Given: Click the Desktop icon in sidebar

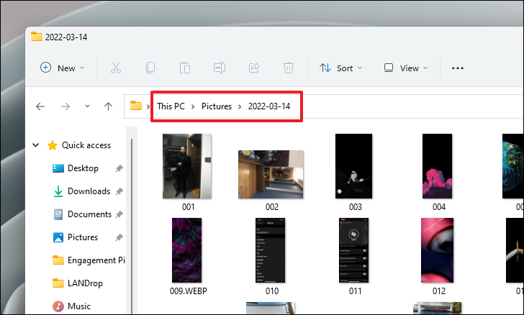Looking at the screenshot, I should [58, 168].
